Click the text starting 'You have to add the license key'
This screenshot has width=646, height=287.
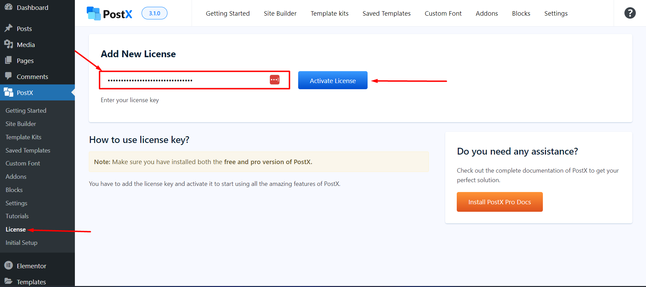tap(214, 184)
